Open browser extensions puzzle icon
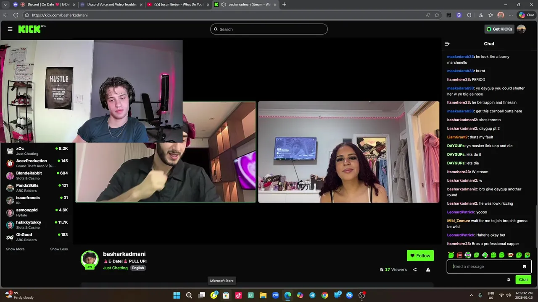Viewport: 538px width, 302px height. coord(469,15)
